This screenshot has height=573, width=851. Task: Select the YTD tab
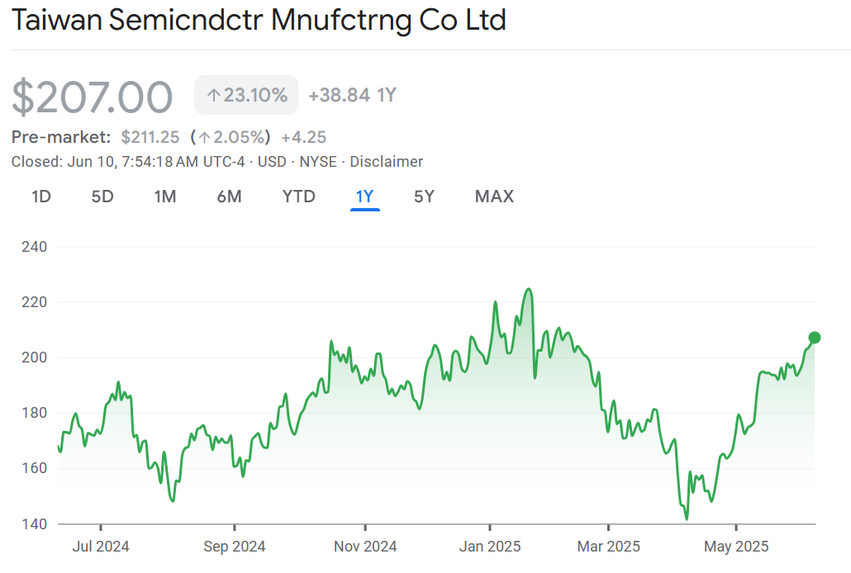298,197
